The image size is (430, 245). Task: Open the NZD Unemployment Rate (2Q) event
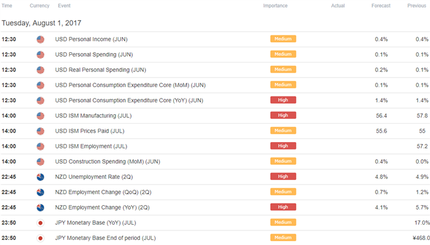(x=94, y=177)
